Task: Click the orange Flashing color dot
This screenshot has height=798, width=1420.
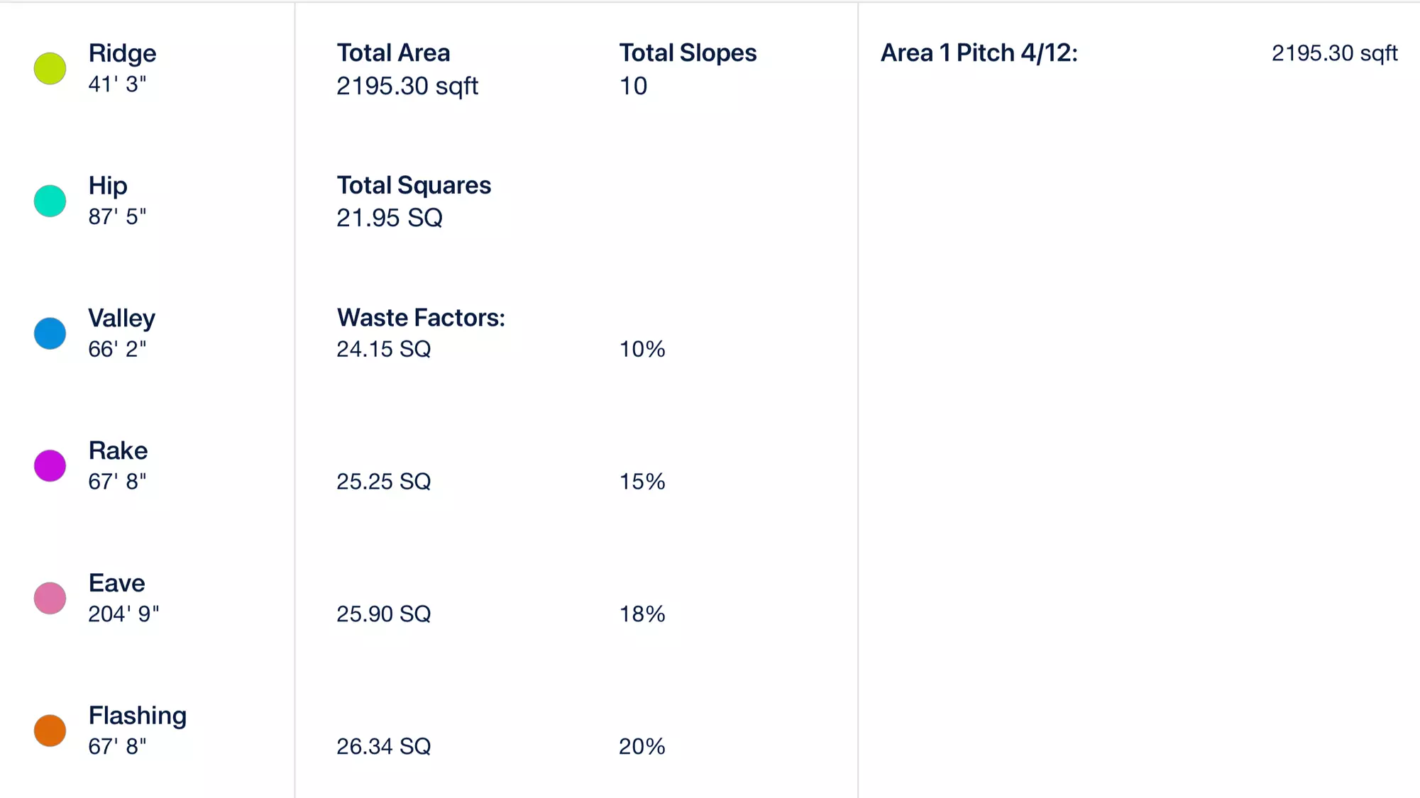Action: pyautogui.click(x=50, y=731)
